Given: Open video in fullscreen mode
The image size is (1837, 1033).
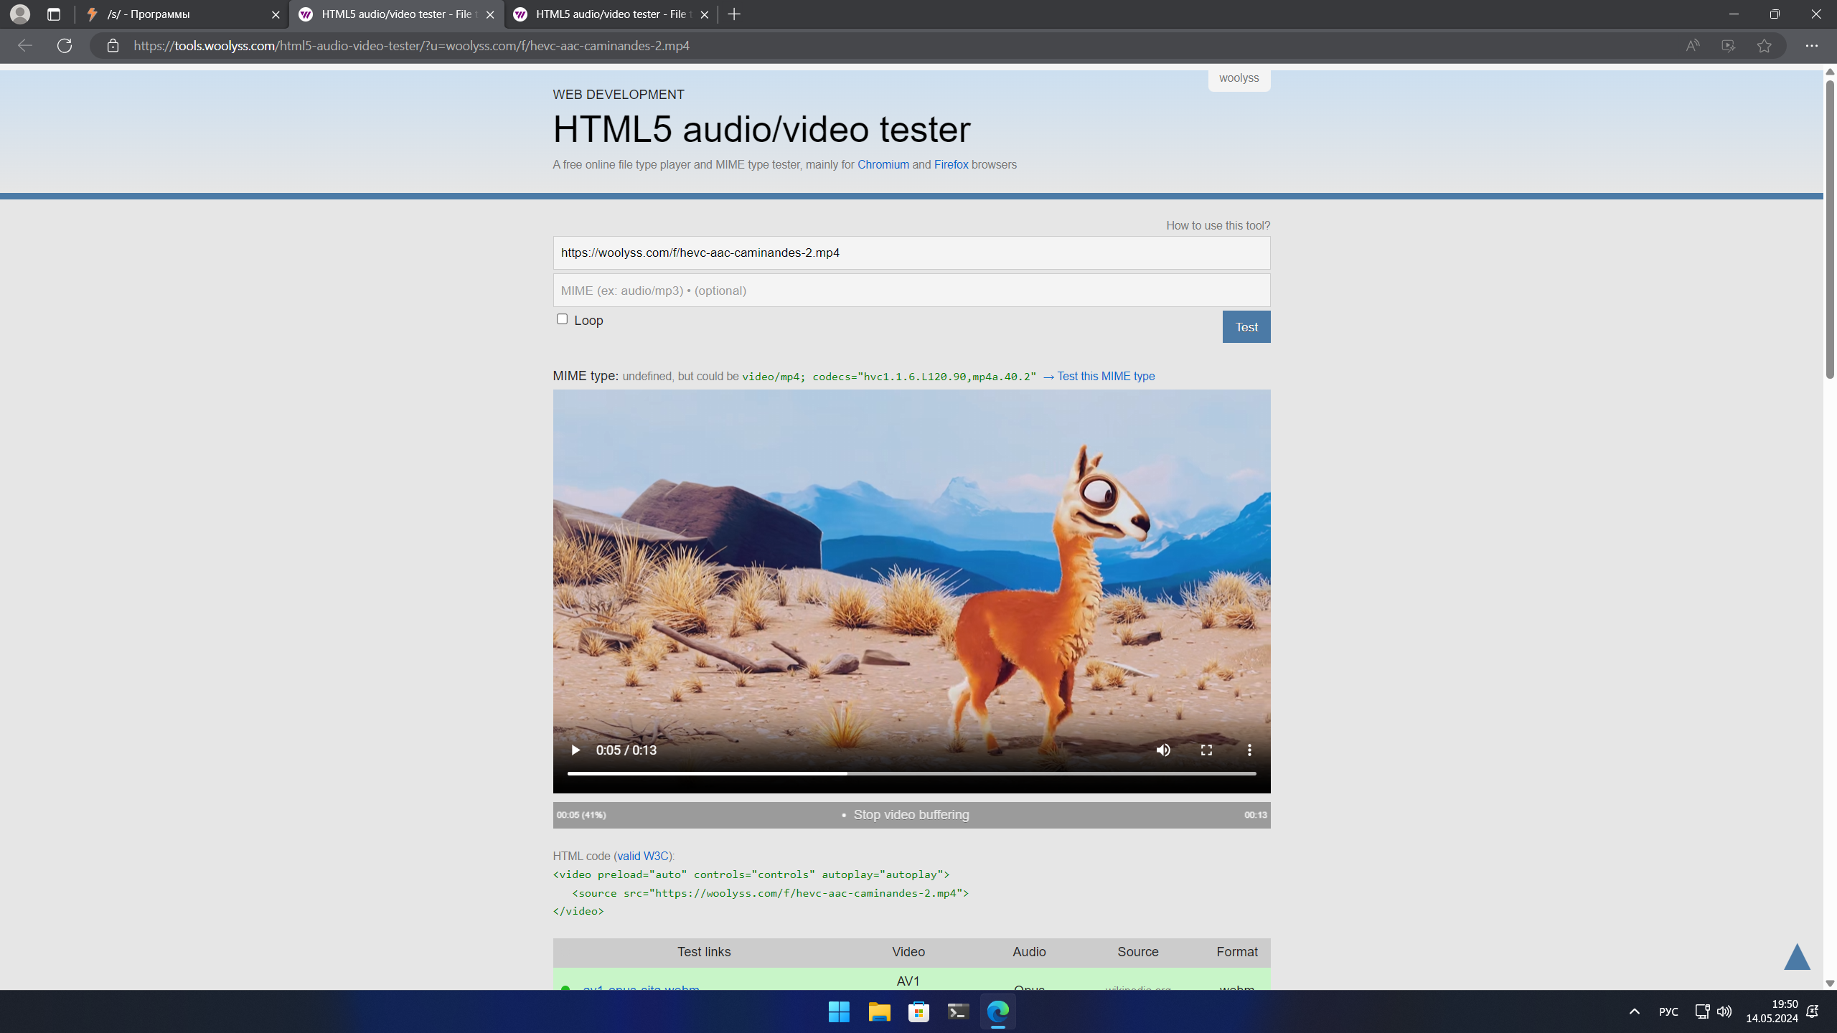Looking at the screenshot, I should pos(1206,750).
